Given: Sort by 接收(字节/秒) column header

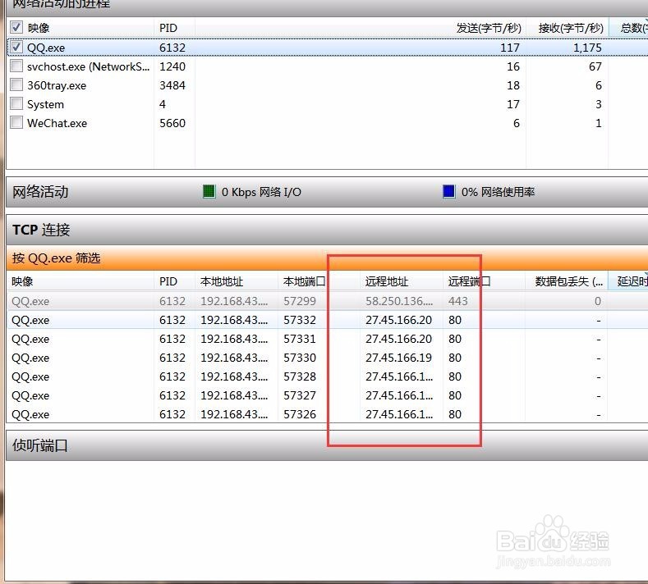Looking at the screenshot, I should point(571,28).
